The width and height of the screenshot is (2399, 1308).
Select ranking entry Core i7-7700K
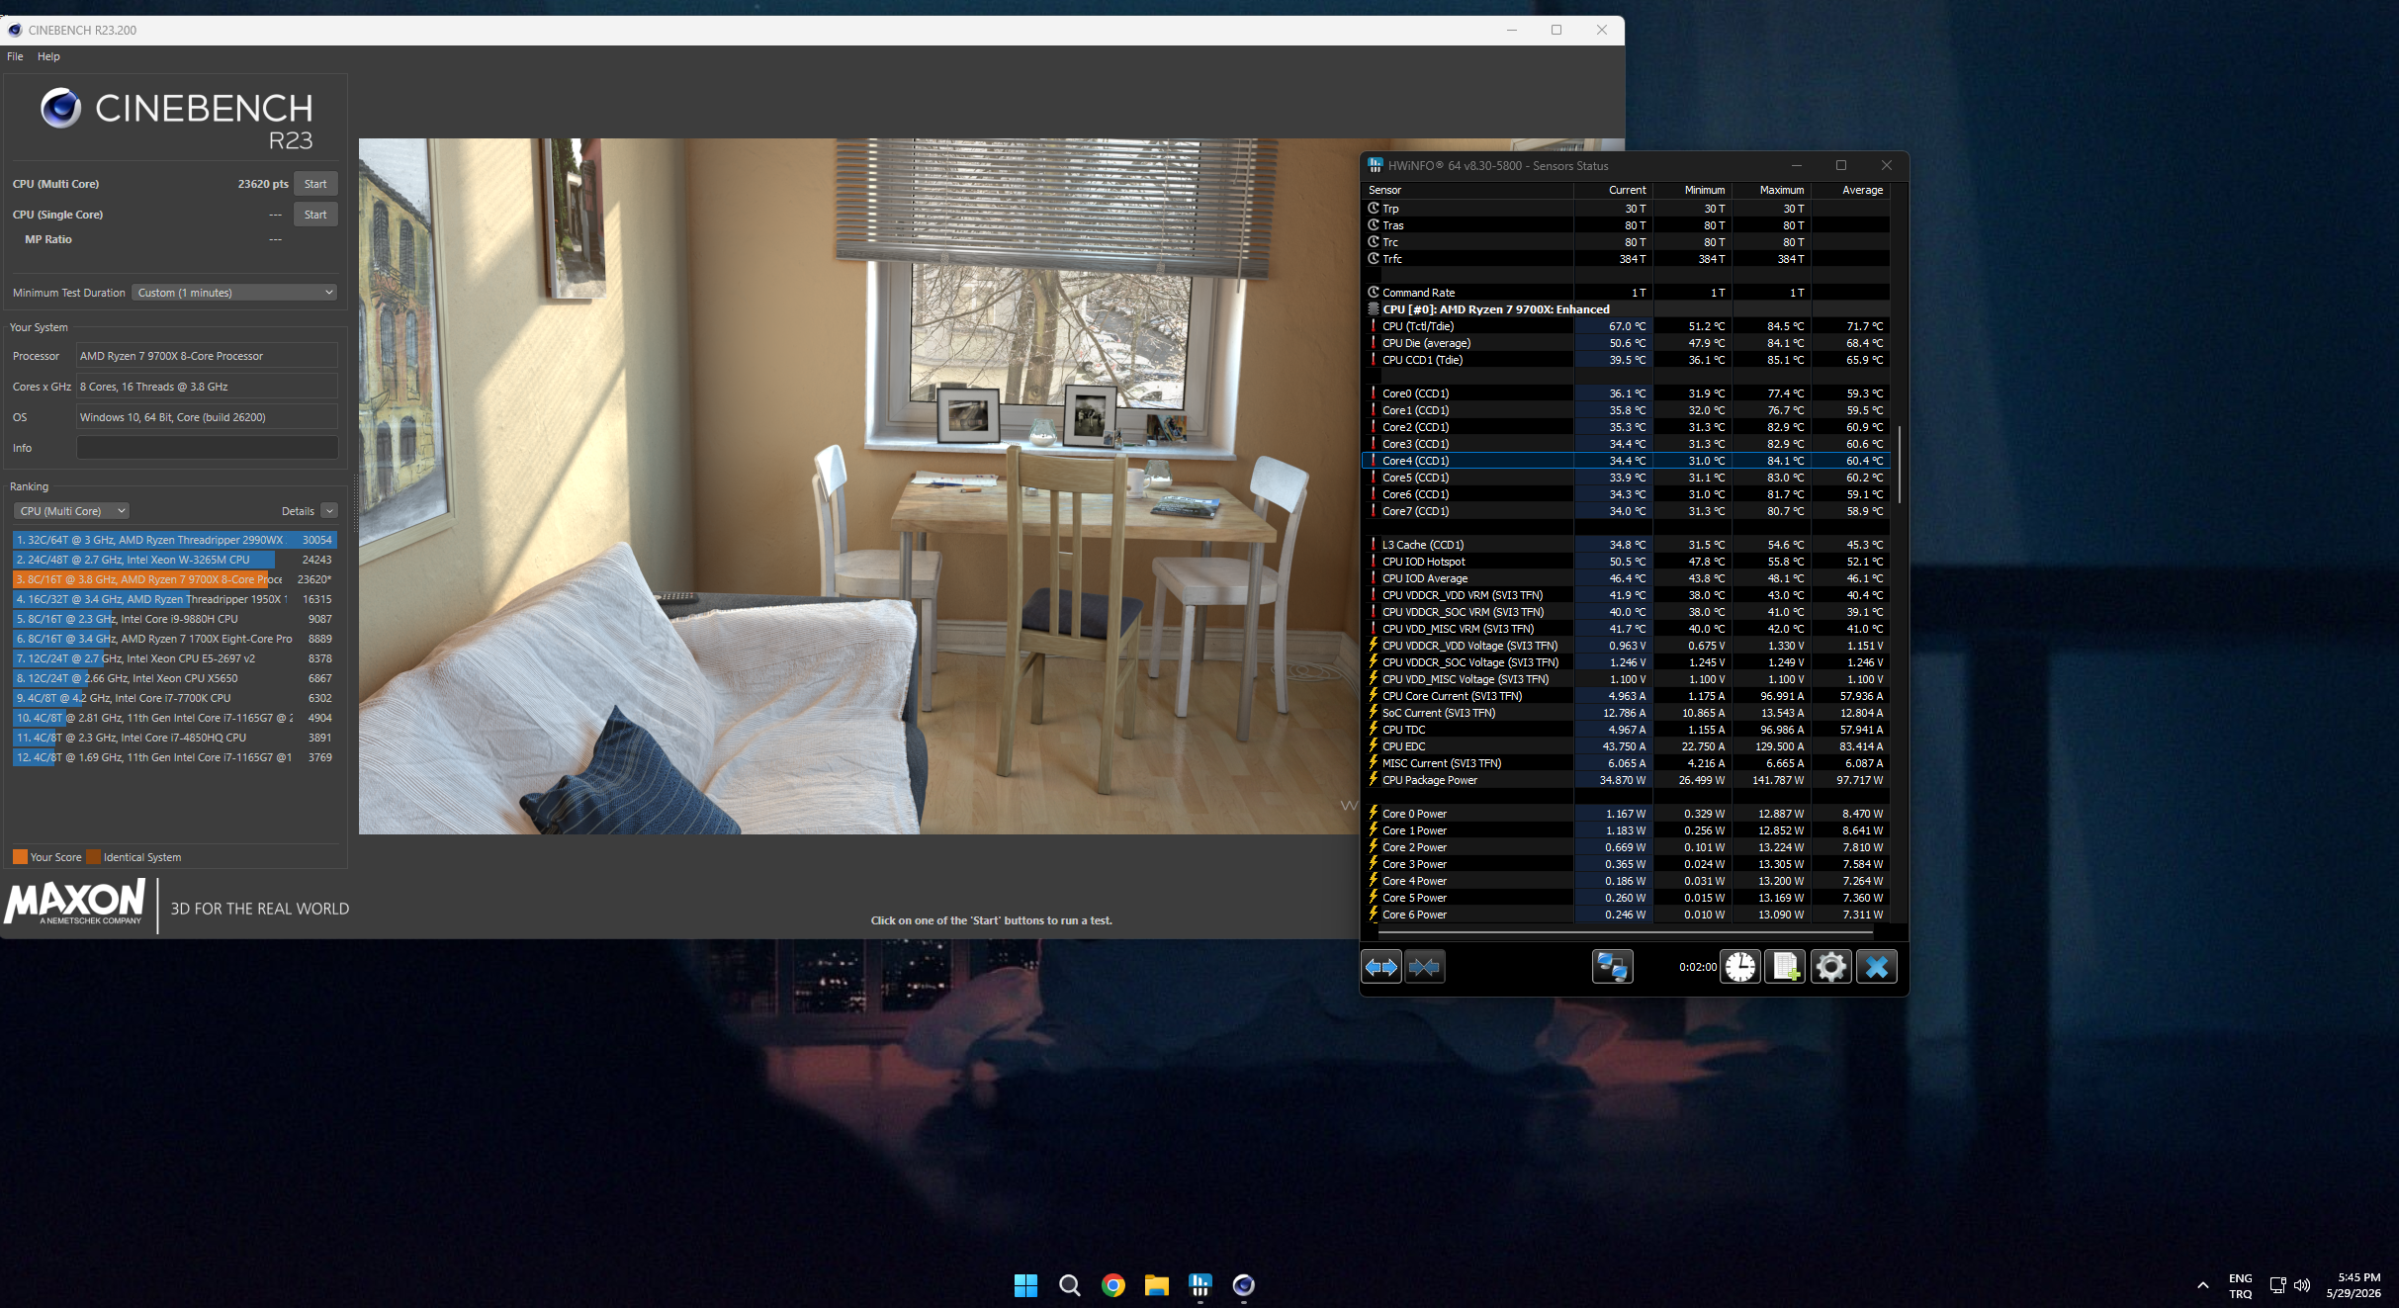tap(175, 698)
